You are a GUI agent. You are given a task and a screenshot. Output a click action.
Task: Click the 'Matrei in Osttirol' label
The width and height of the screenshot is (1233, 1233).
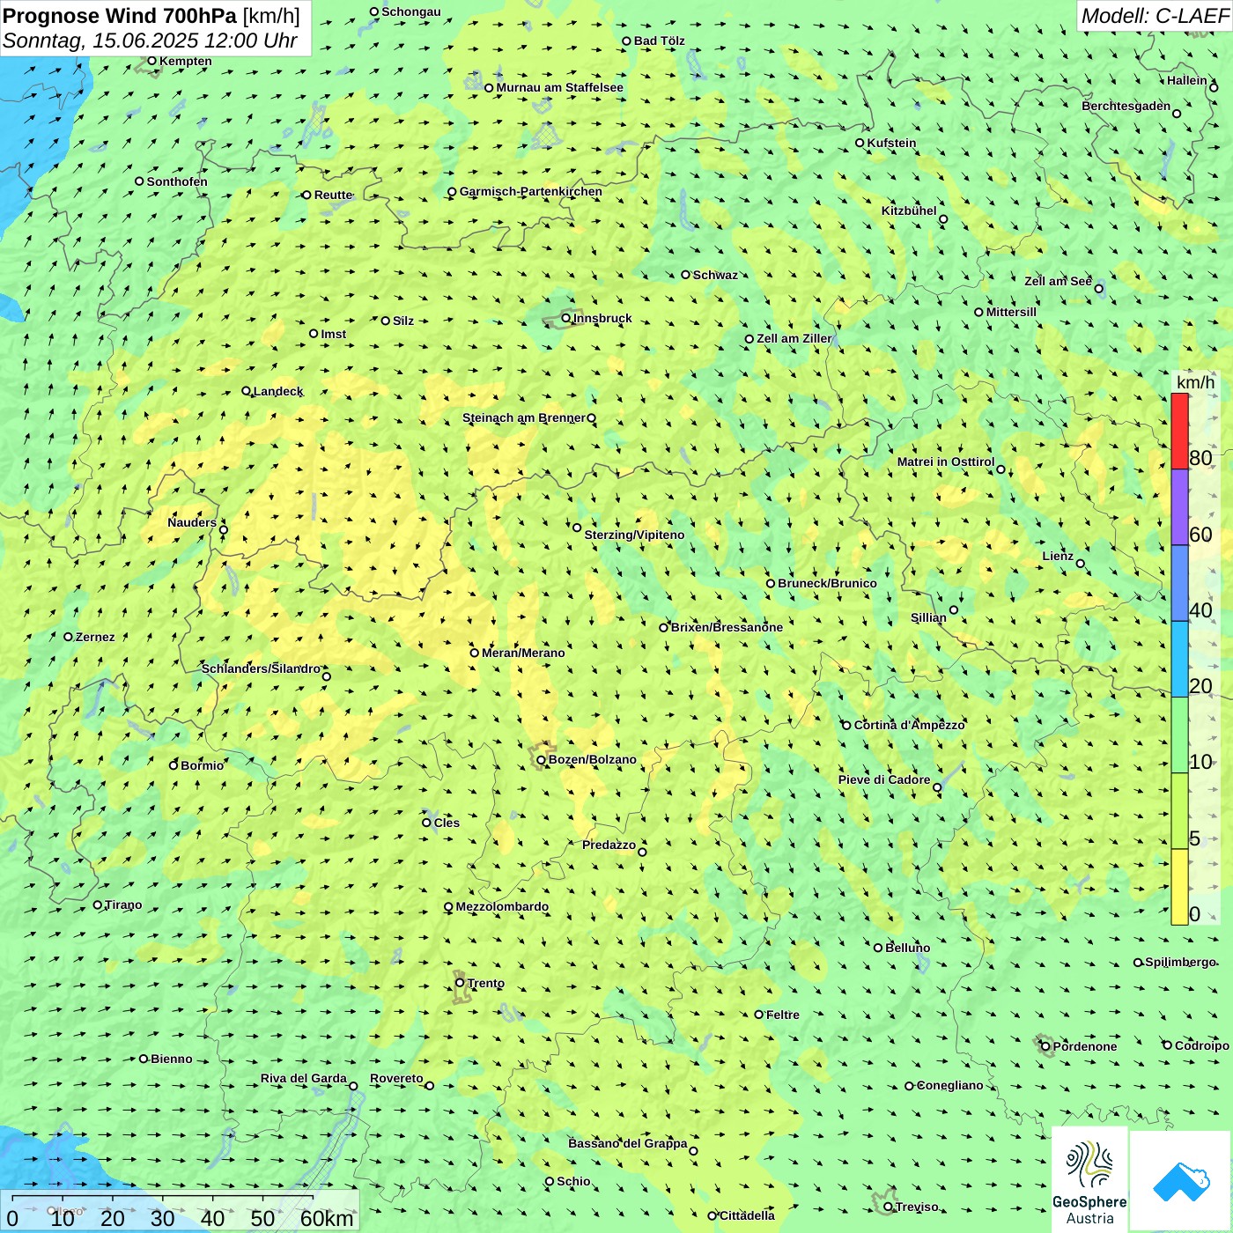point(946,461)
